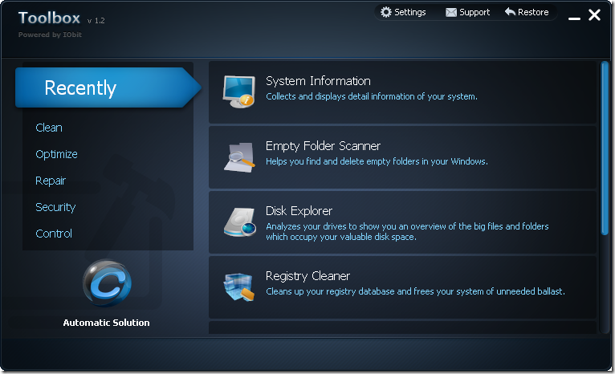Click 'Cleans up your registry database' description

(415, 291)
